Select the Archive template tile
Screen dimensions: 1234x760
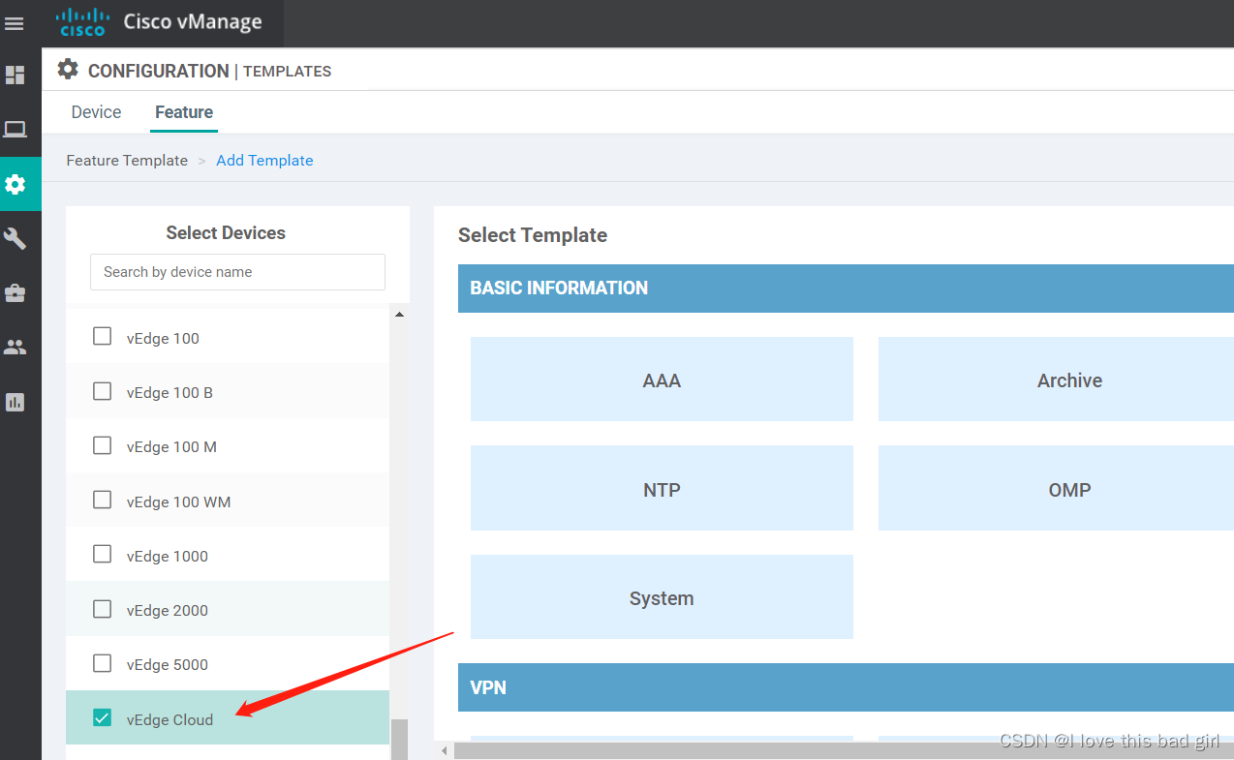coord(1056,380)
